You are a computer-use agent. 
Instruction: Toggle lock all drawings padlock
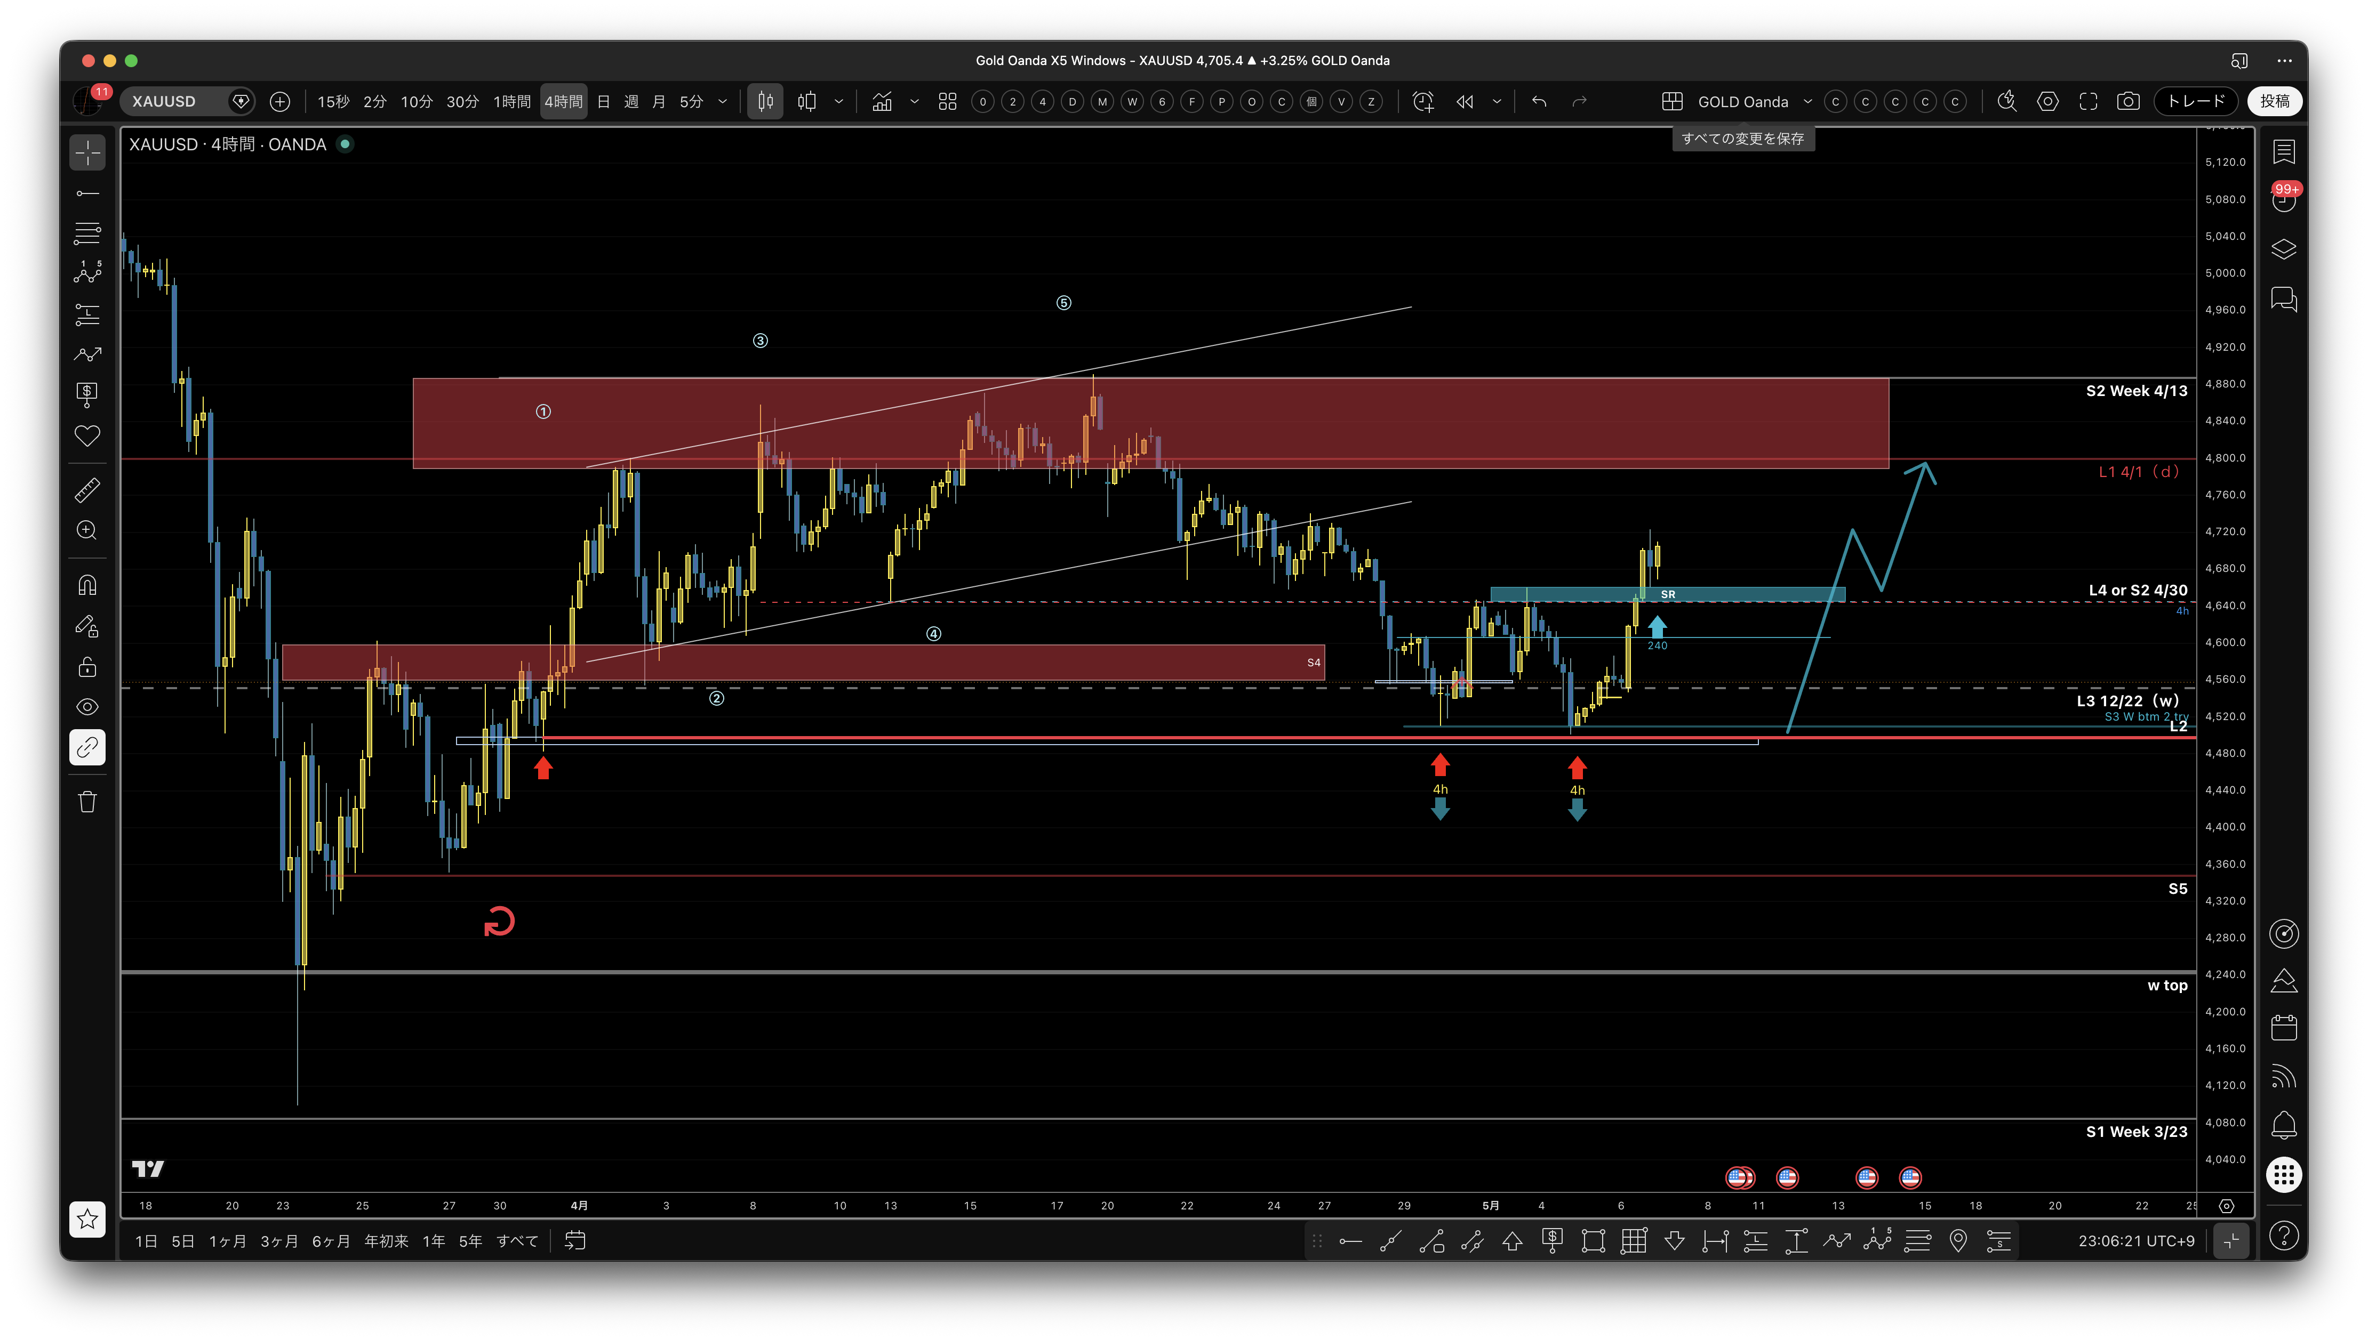click(87, 666)
